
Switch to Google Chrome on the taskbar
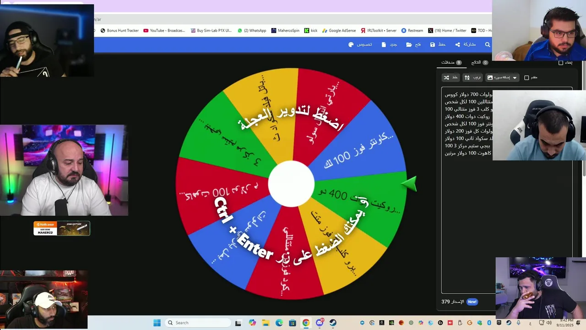306,323
